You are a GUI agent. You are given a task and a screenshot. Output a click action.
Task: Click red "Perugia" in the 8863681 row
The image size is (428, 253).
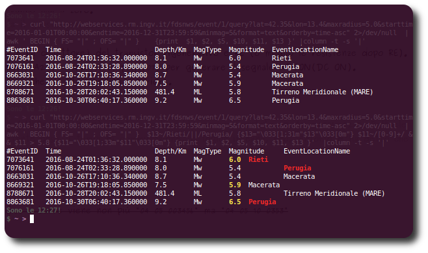(262, 202)
